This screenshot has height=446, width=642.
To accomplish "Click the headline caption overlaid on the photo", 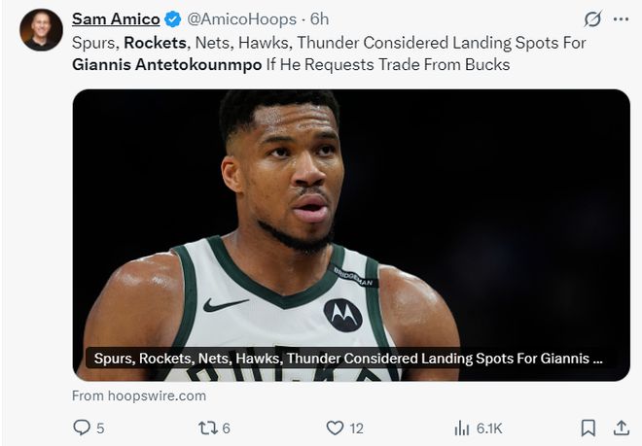I will point(348,359).
